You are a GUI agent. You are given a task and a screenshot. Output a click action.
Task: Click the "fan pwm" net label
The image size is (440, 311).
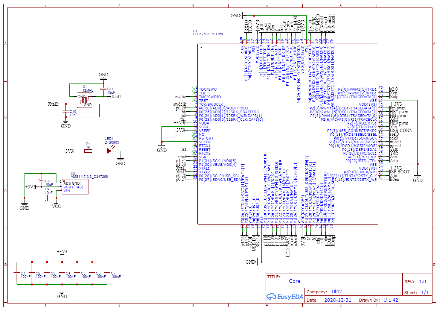pyautogui.click(x=397, y=108)
